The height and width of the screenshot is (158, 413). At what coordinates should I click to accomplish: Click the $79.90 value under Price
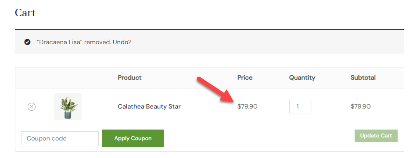click(248, 106)
